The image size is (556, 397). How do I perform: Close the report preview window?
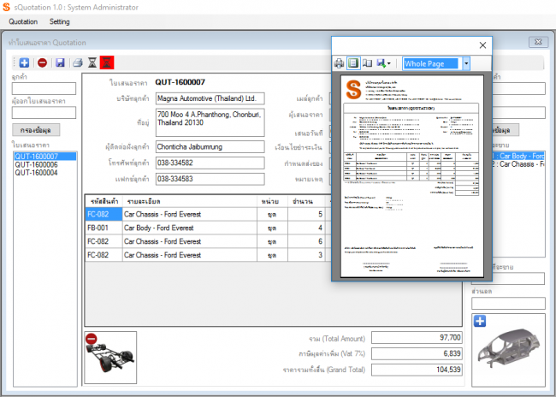[x=482, y=45]
